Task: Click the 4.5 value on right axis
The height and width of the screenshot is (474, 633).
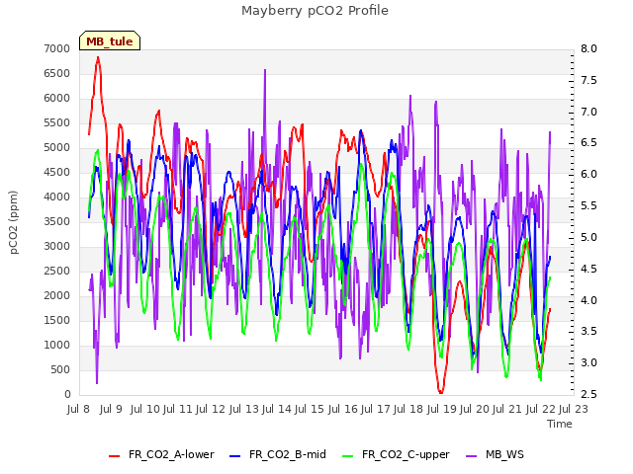Action: click(x=588, y=269)
